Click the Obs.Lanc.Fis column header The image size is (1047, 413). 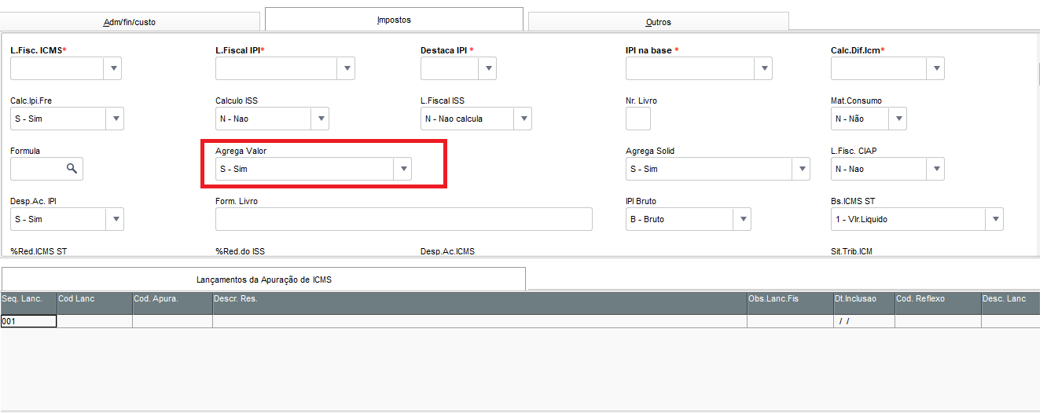point(789,303)
